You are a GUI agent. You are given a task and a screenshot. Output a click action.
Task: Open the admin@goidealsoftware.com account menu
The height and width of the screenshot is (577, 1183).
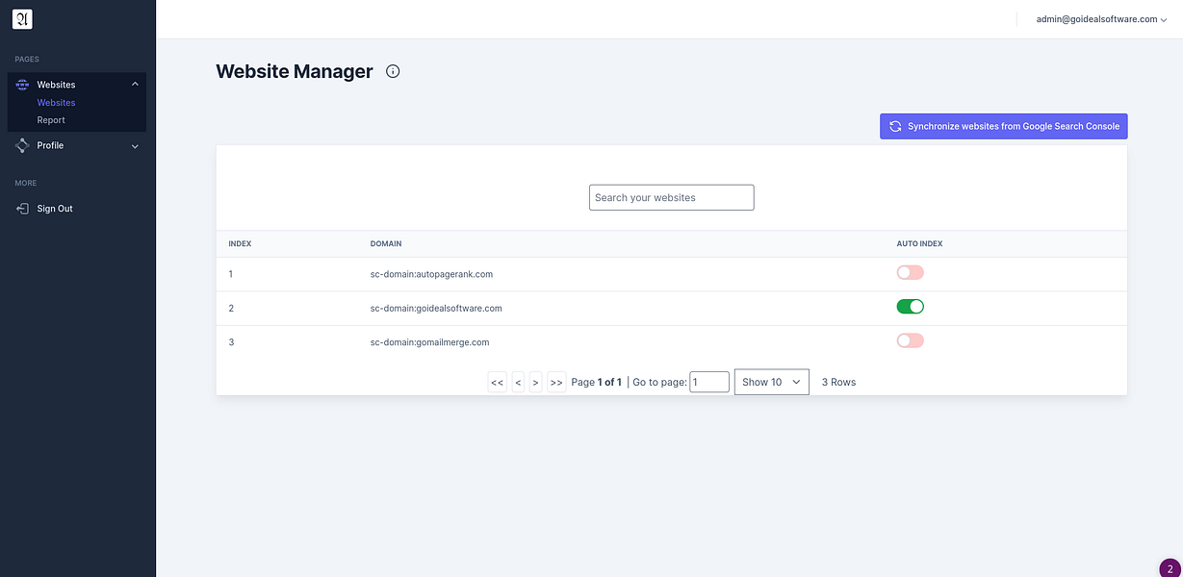point(1100,18)
